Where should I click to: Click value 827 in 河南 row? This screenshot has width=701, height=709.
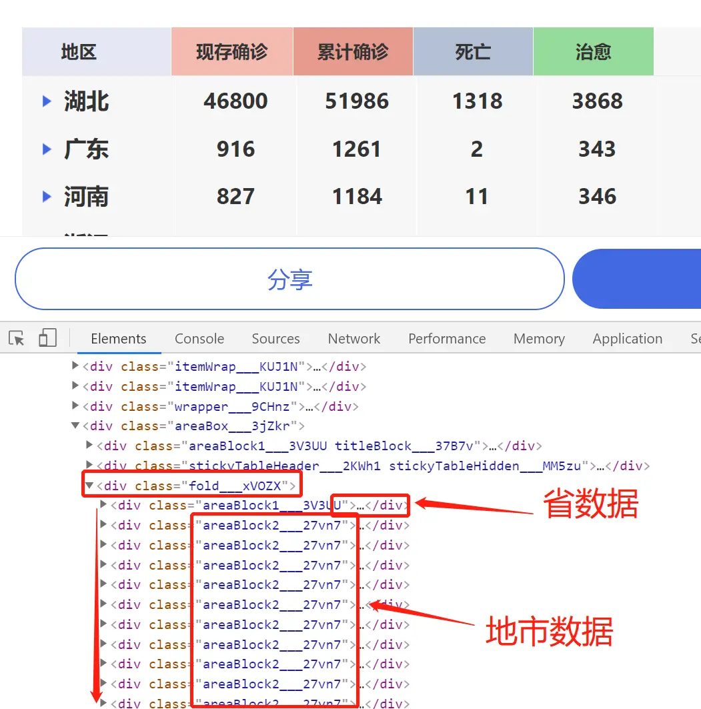[235, 196]
